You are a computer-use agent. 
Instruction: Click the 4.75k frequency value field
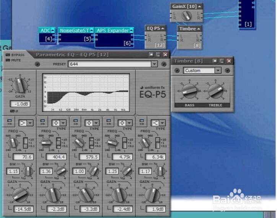point(122,157)
